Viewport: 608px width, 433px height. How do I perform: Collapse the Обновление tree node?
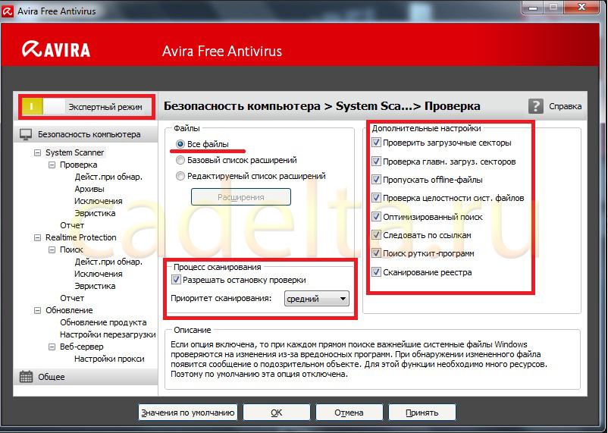click(37, 310)
